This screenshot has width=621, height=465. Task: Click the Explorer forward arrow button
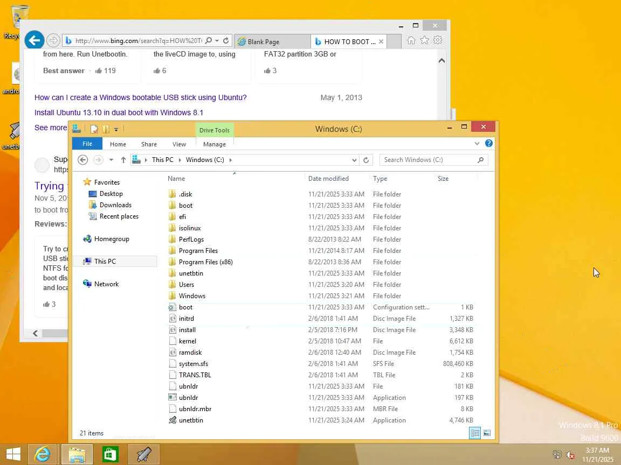[x=98, y=160]
